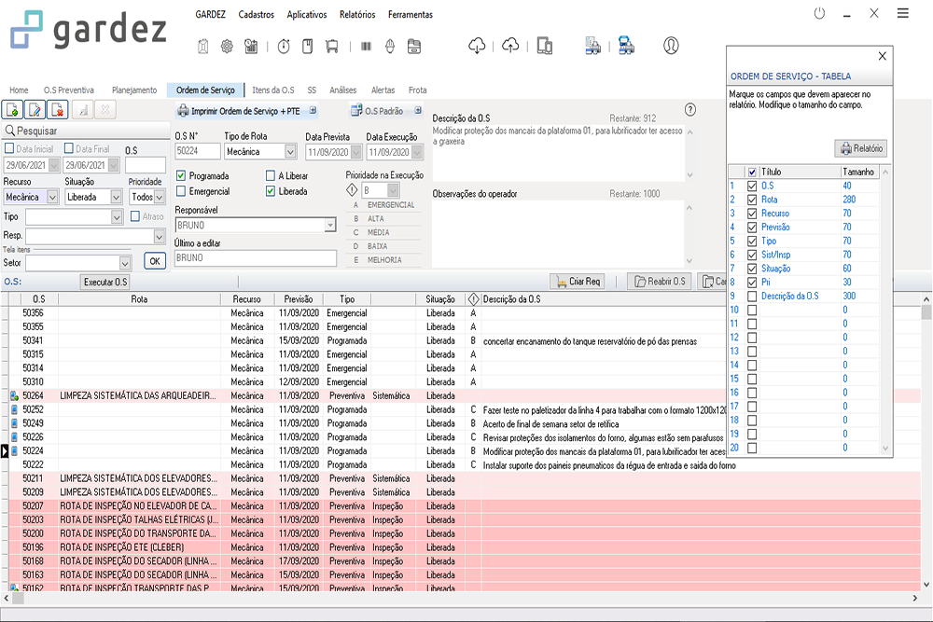Open the file drawer archive icon

point(414,47)
